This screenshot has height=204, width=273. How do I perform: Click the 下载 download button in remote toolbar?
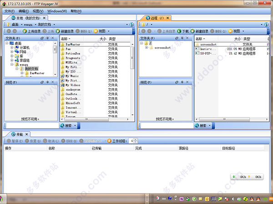click(x=183, y=31)
